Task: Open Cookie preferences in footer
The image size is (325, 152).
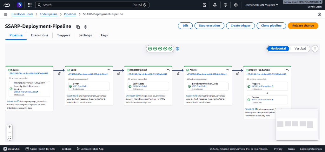Action: tap(311, 149)
